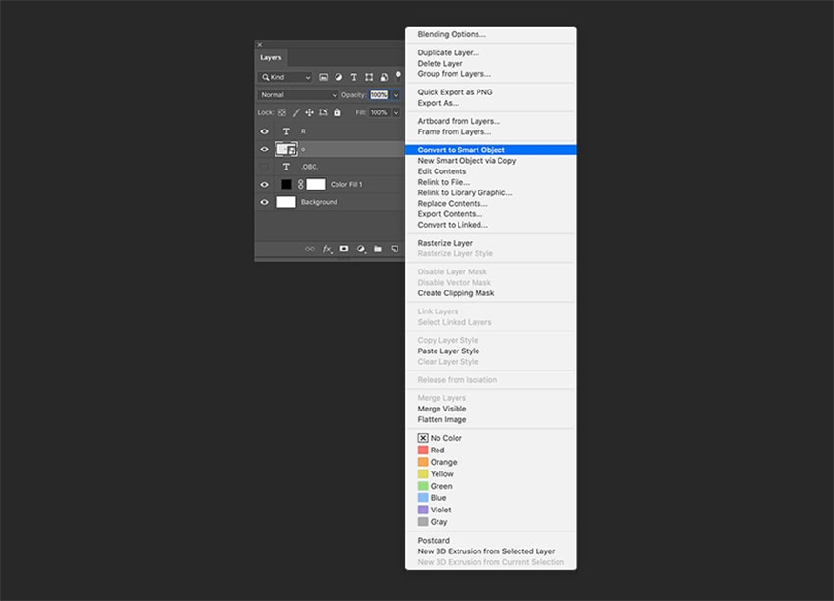Click lock image pixels brush icon
834x601 pixels.
296,112
